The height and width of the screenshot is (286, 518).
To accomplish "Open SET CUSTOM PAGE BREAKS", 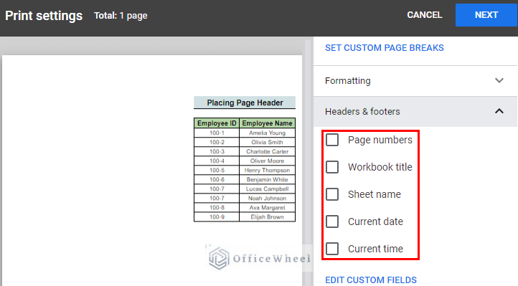I will point(385,48).
